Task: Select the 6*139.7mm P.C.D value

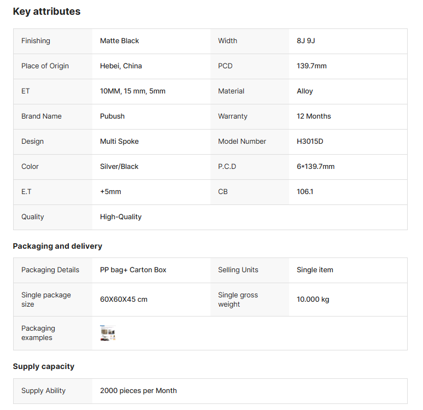Action: point(315,167)
